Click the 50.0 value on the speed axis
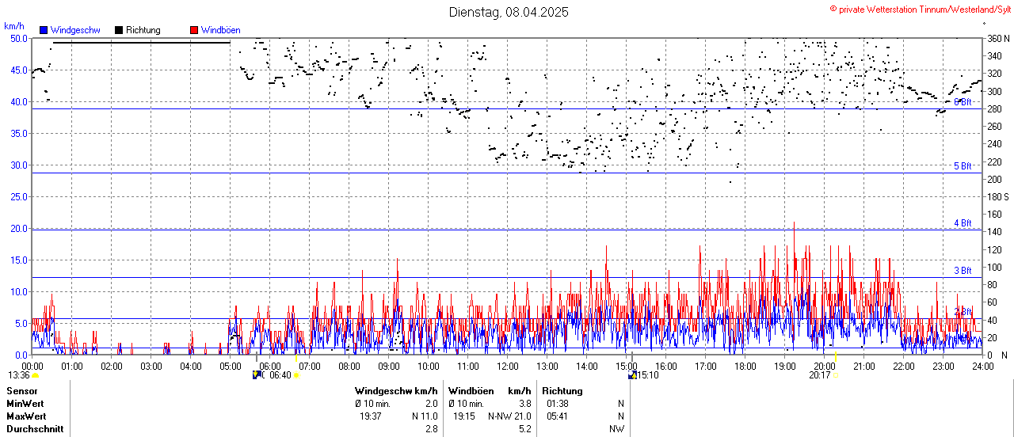The image size is (1014, 437). pos(18,38)
